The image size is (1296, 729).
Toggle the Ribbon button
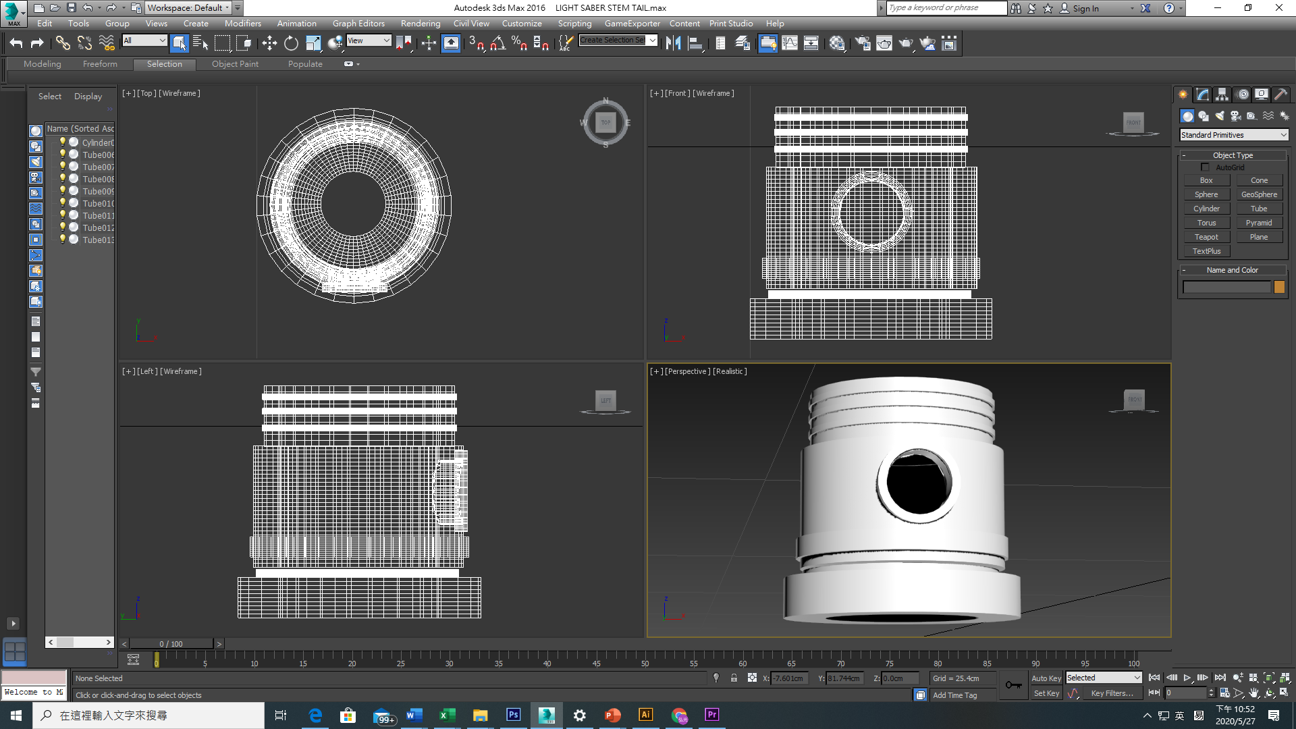[767, 43]
